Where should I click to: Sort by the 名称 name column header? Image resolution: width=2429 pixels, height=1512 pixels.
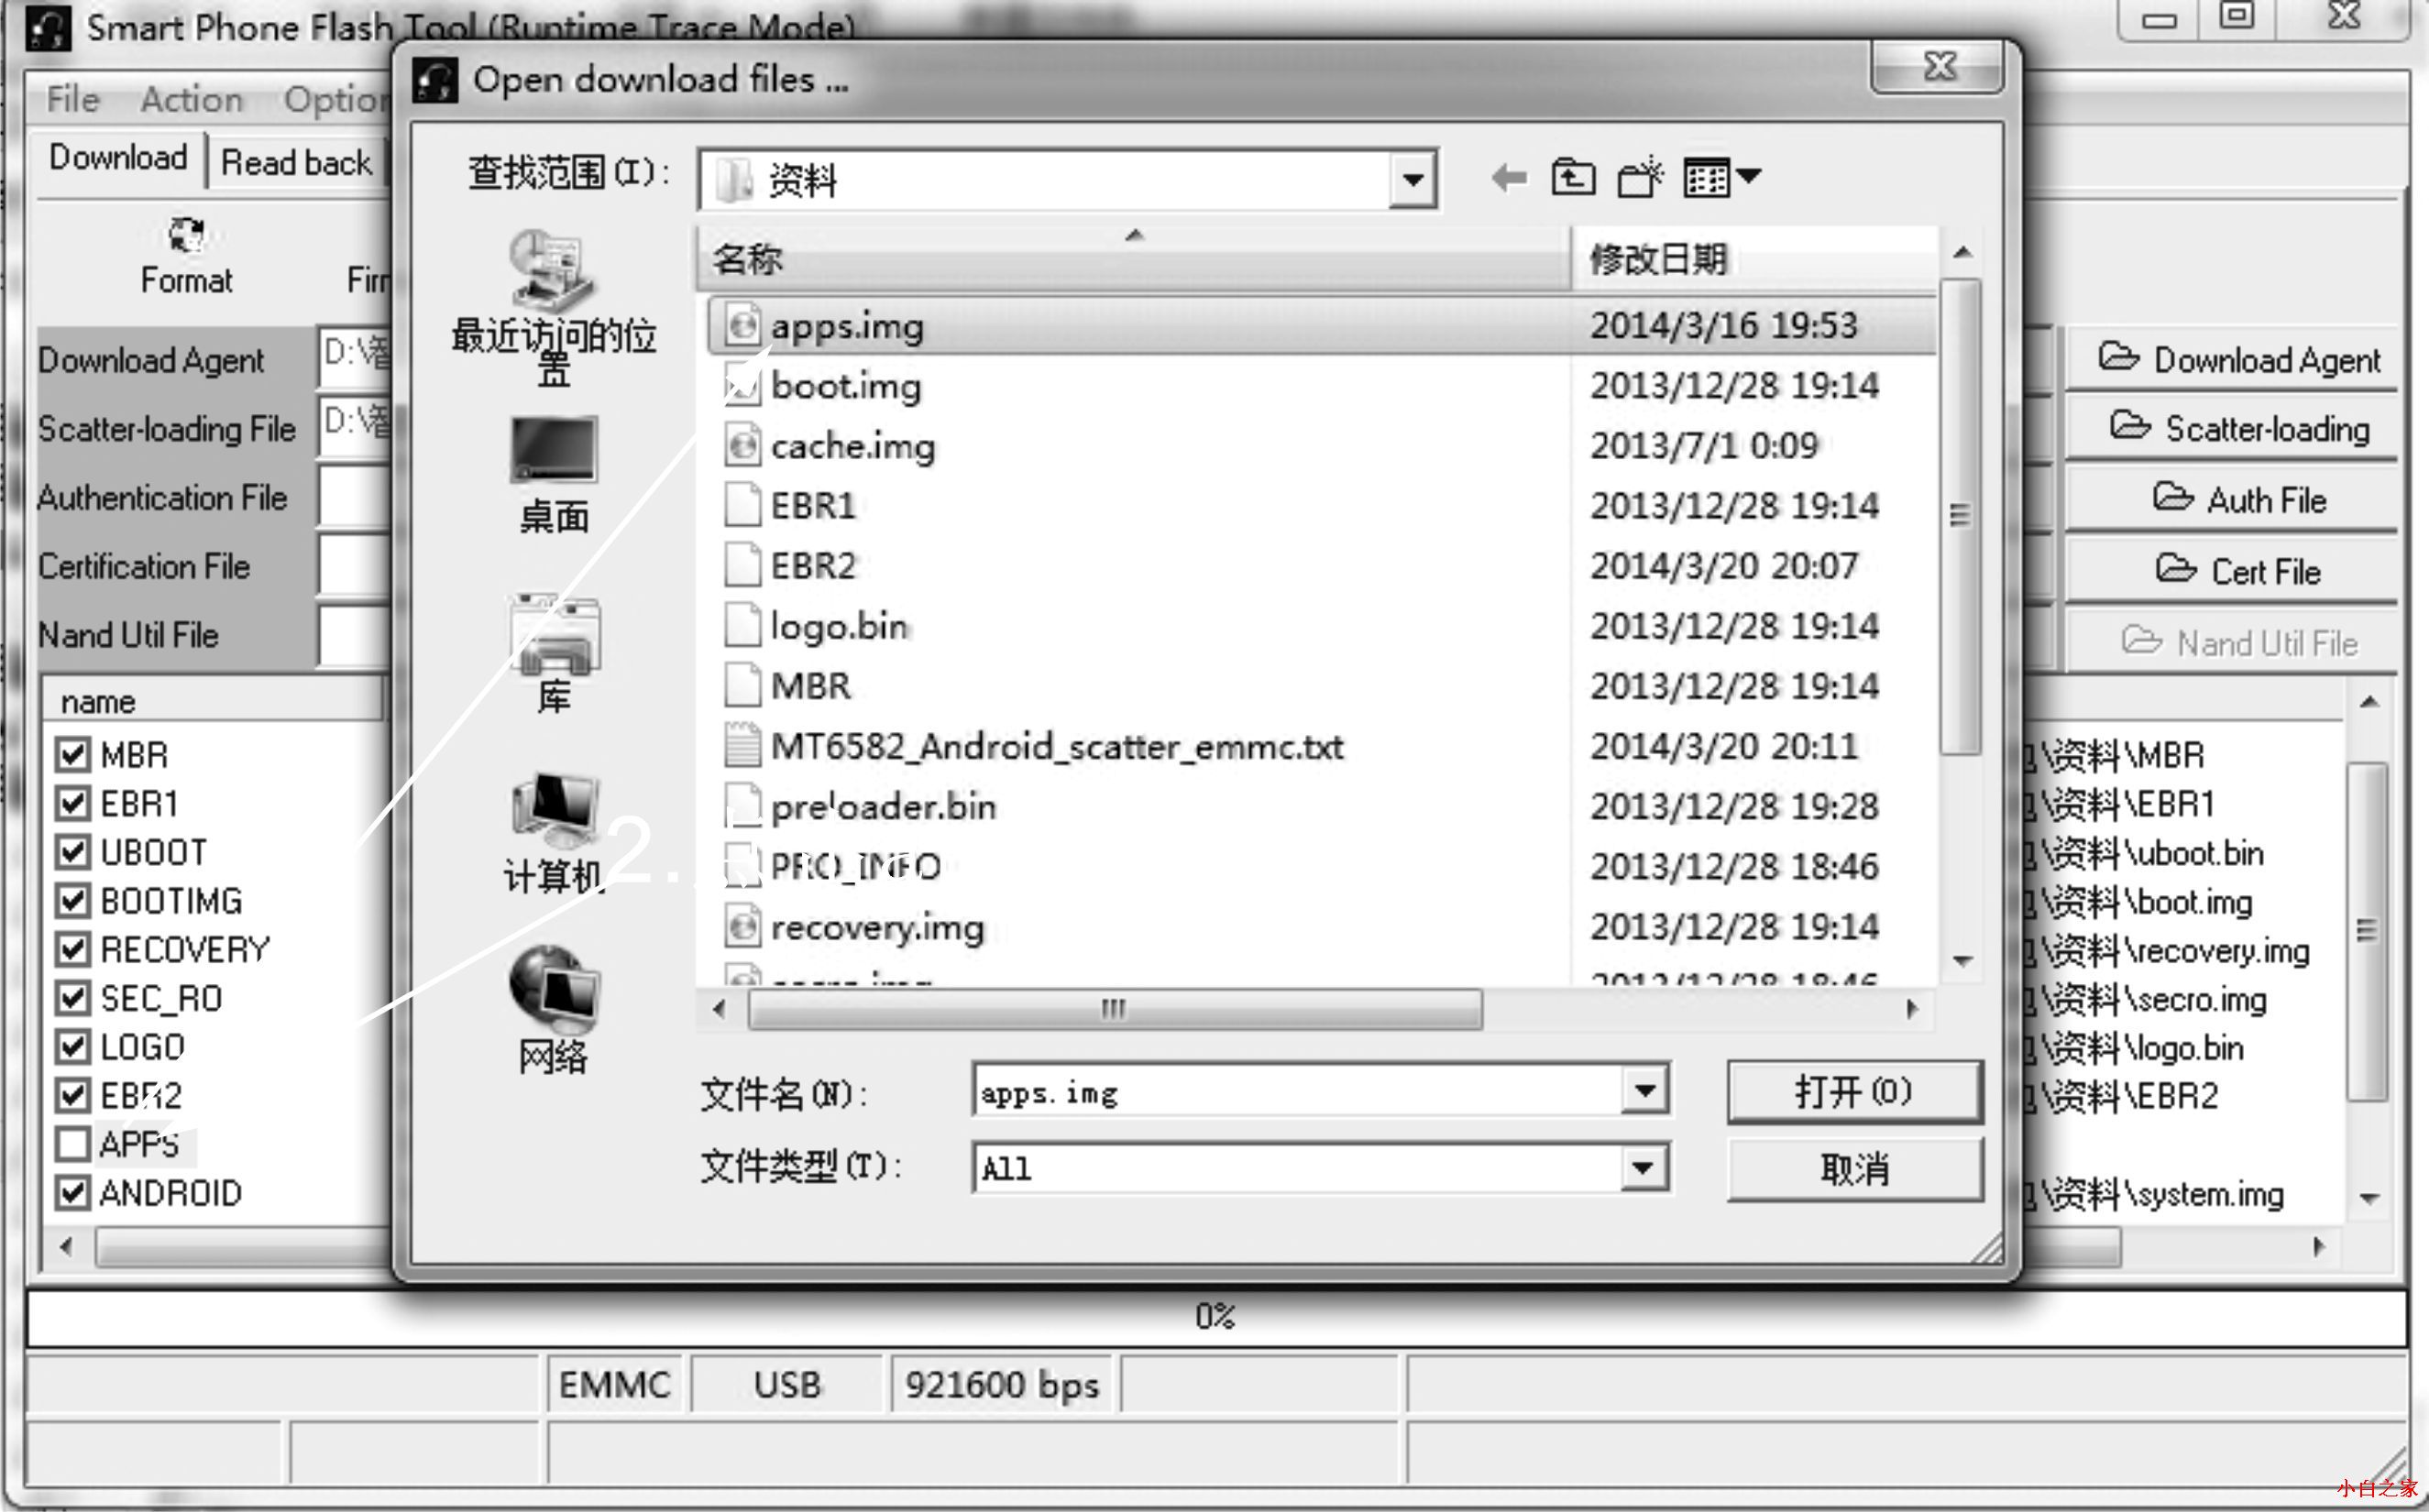1133,259
